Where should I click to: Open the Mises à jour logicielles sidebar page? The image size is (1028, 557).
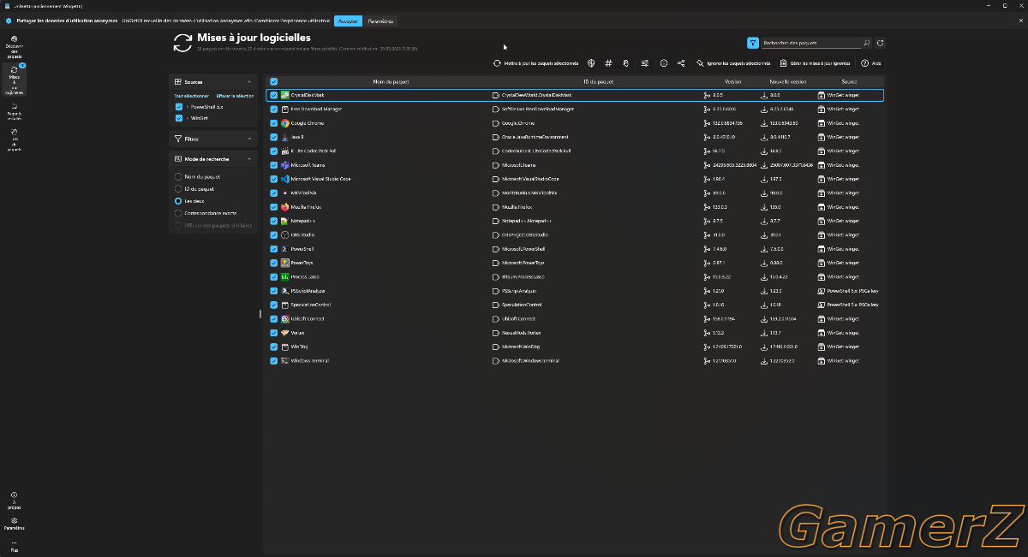click(14, 80)
